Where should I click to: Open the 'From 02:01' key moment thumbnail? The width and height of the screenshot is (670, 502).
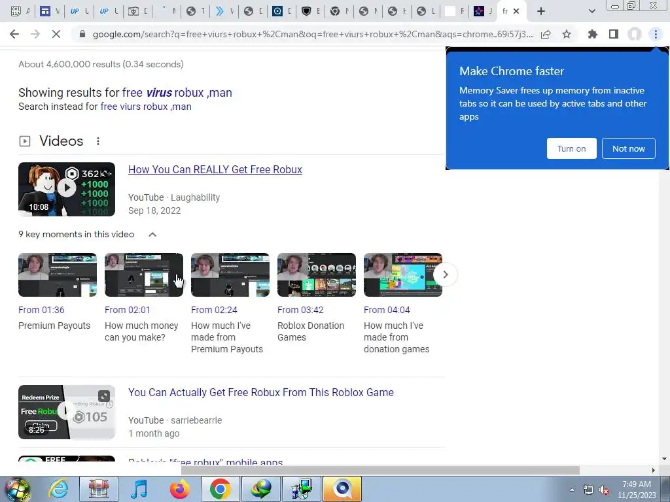143,275
